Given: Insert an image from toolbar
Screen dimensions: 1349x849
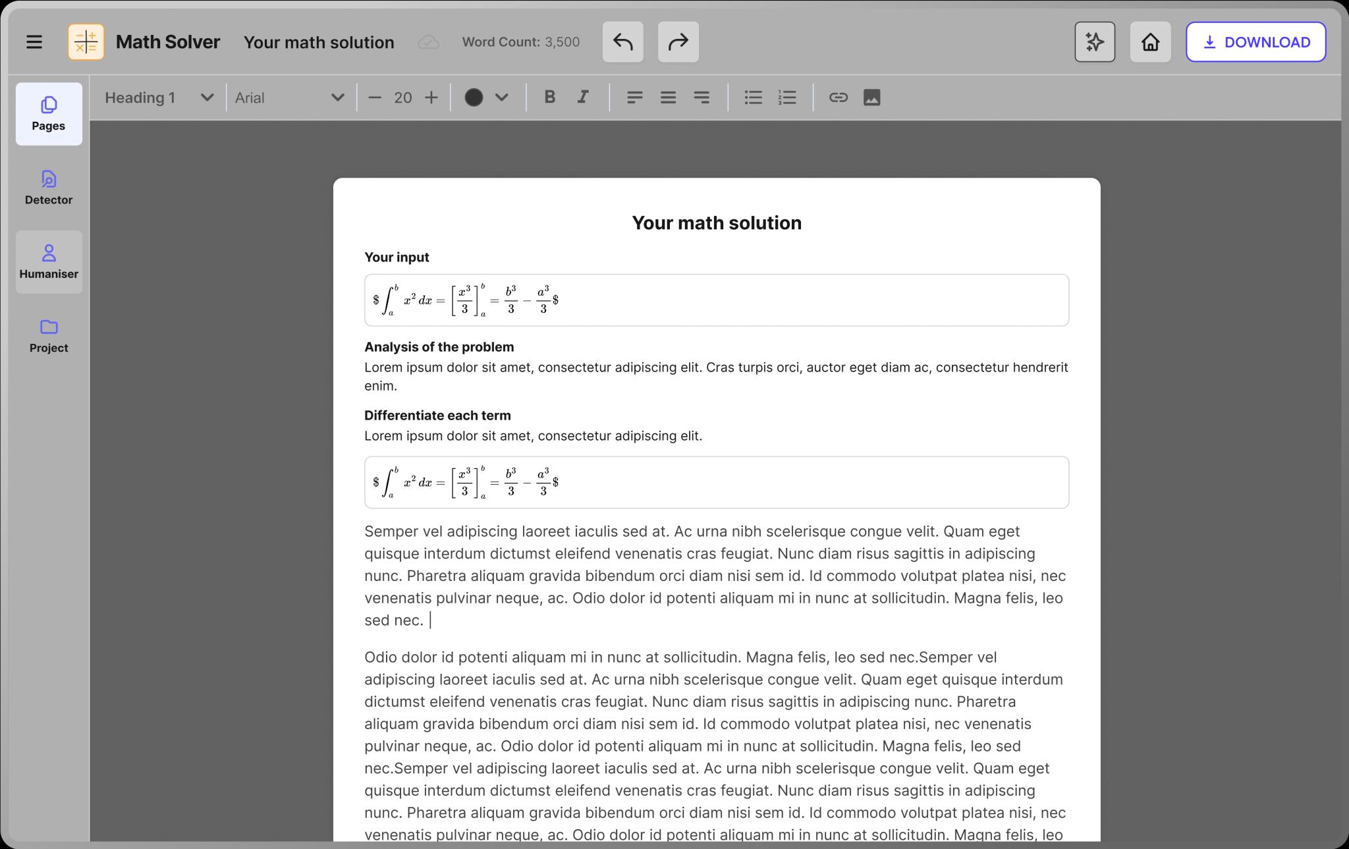Looking at the screenshot, I should pos(871,97).
